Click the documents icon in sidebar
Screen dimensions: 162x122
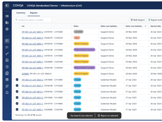point(7,73)
